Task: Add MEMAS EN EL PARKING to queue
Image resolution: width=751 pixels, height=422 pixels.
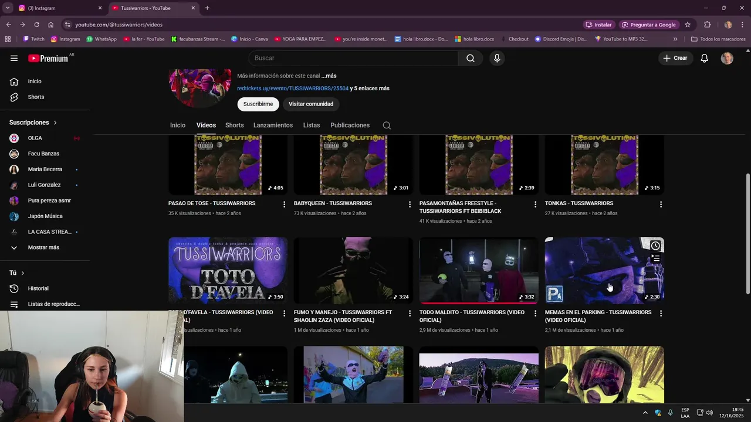Action: 655,258
